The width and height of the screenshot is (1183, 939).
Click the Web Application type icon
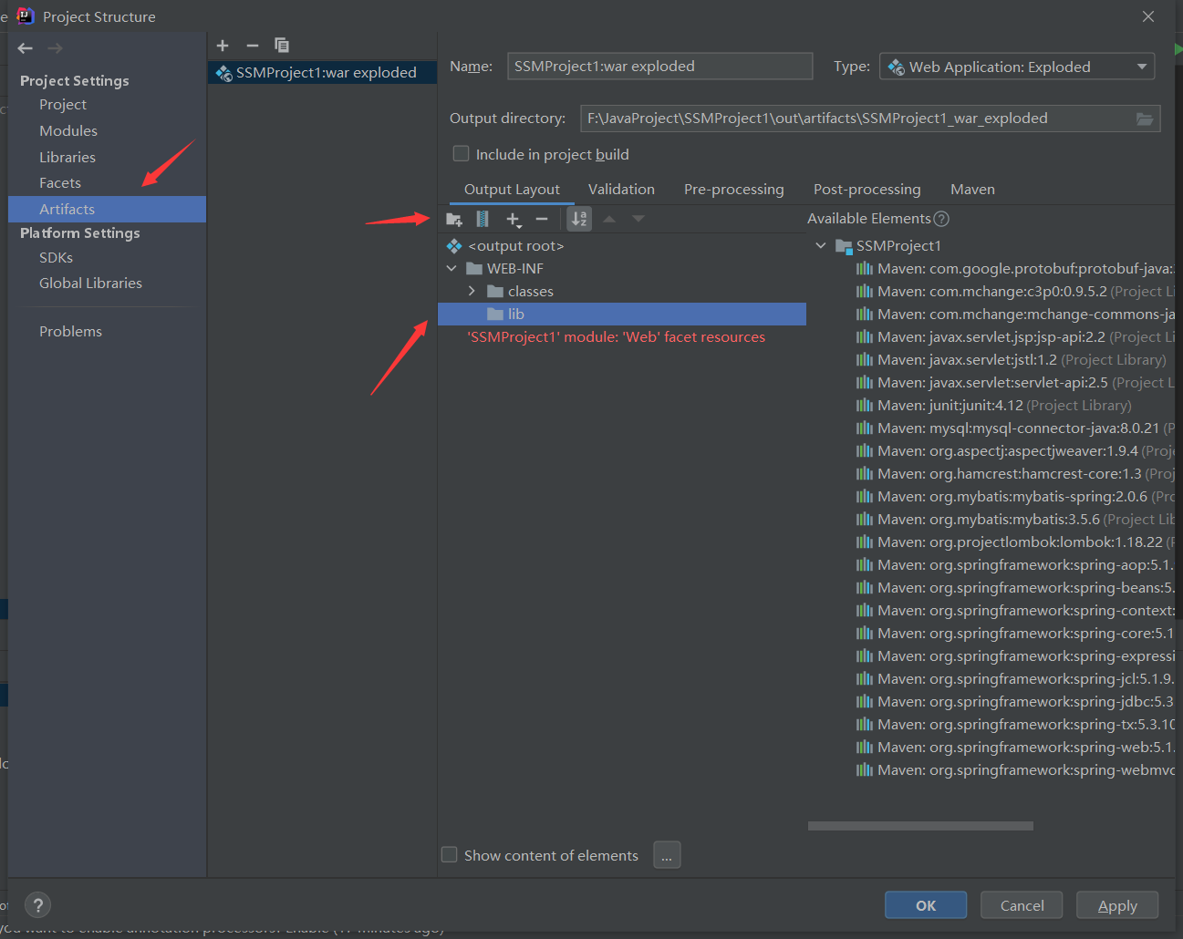(x=897, y=67)
